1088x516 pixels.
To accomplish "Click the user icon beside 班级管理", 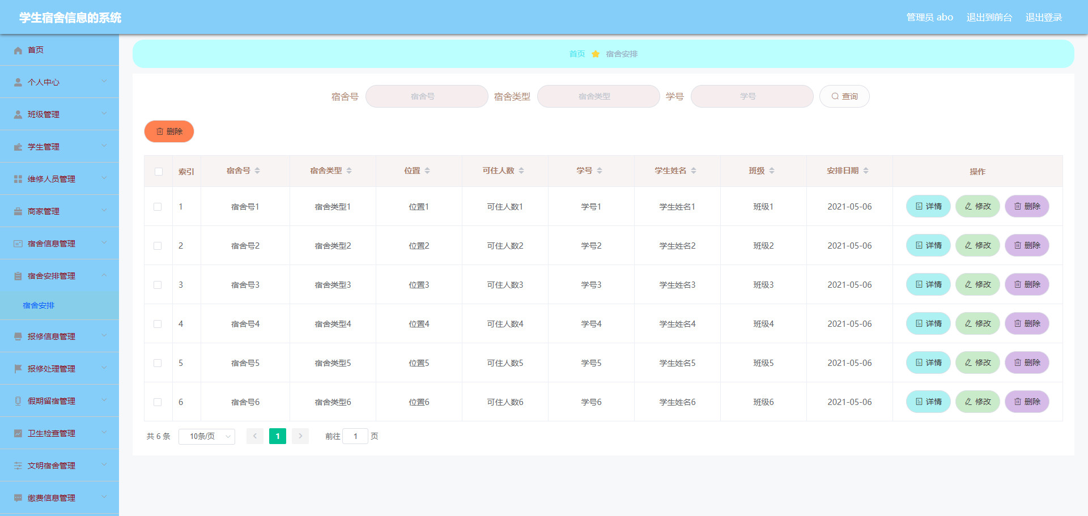I will [18, 114].
